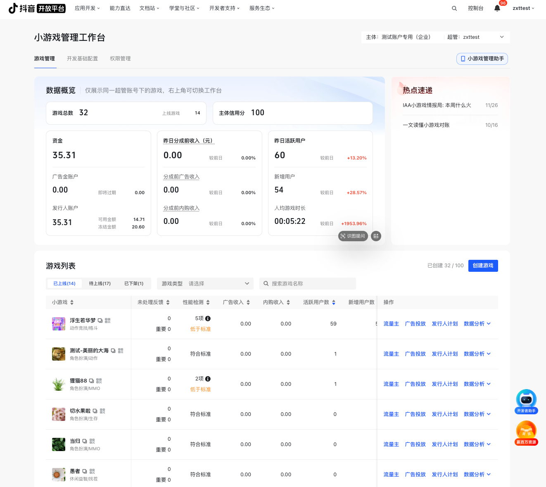Click the search magnifier icon in header
The height and width of the screenshot is (487, 546).
(454, 8)
